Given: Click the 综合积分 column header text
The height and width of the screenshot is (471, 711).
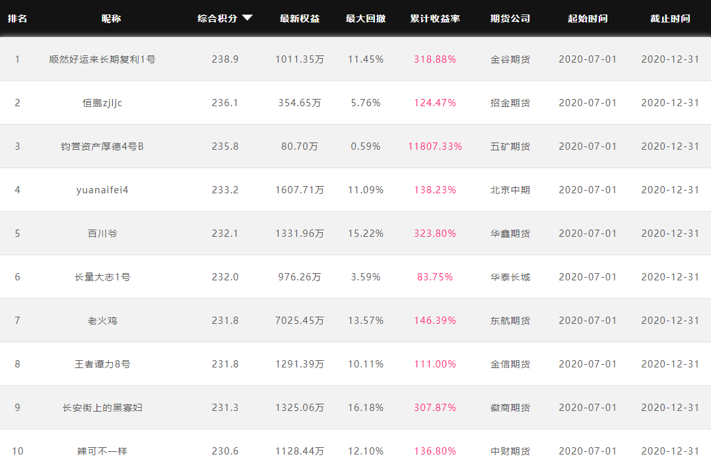Looking at the screenshot, I should 217,18.
